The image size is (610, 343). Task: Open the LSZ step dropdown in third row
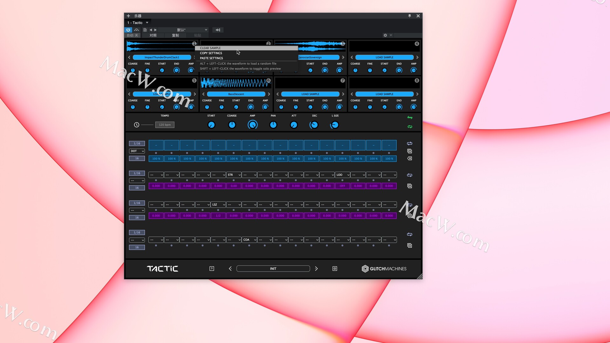tap(218, 205)
